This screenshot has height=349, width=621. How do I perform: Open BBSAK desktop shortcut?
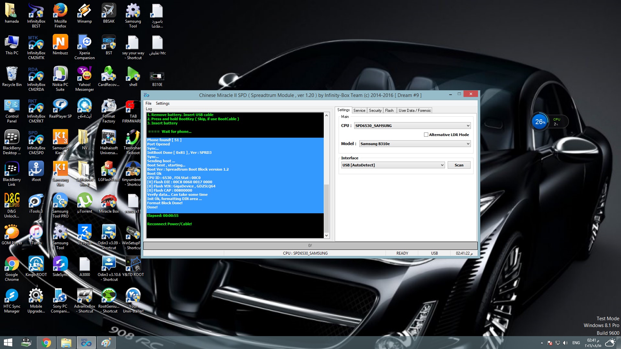109,13
